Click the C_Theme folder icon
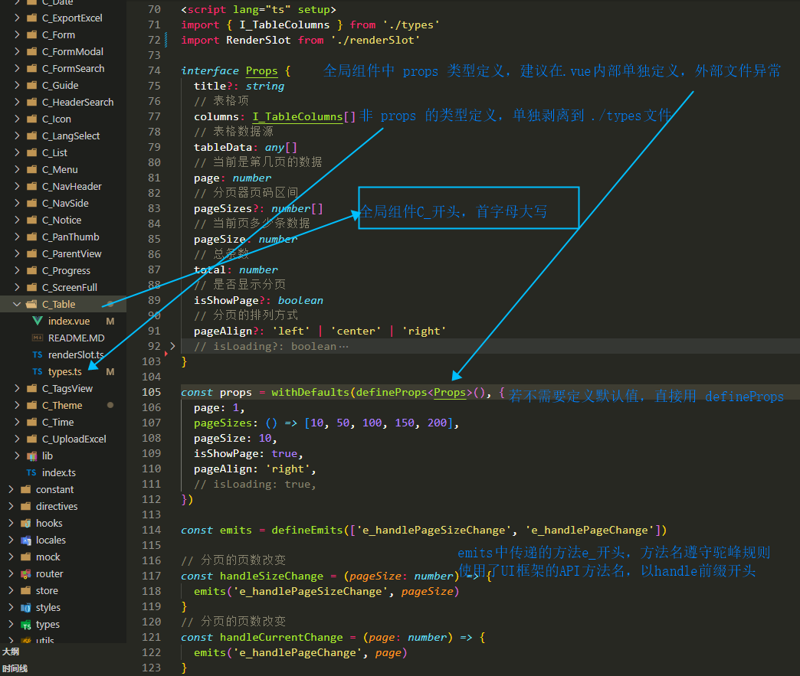 click(31, 405)
